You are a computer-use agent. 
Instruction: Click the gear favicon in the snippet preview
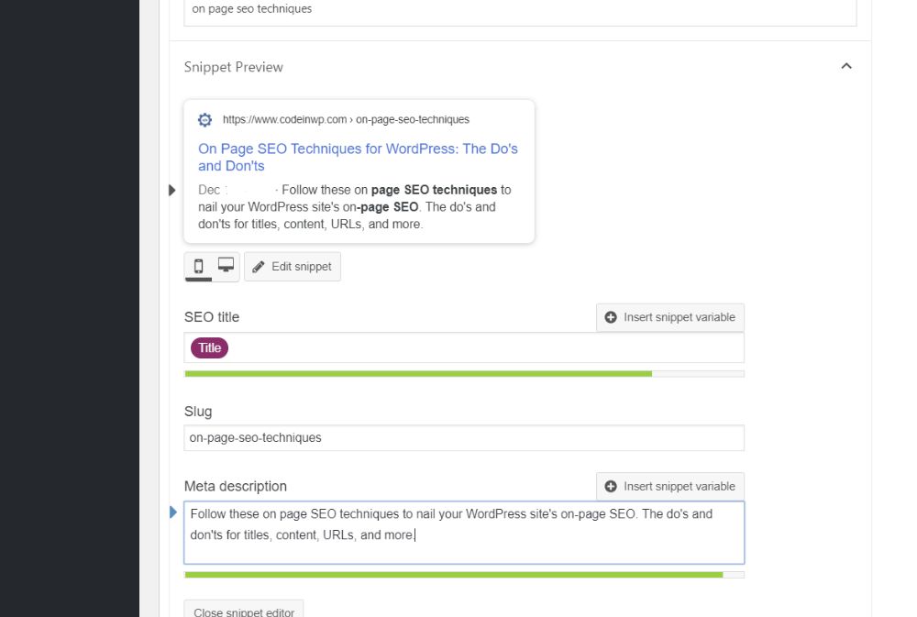pyautogui.click(x=204, y=119)
